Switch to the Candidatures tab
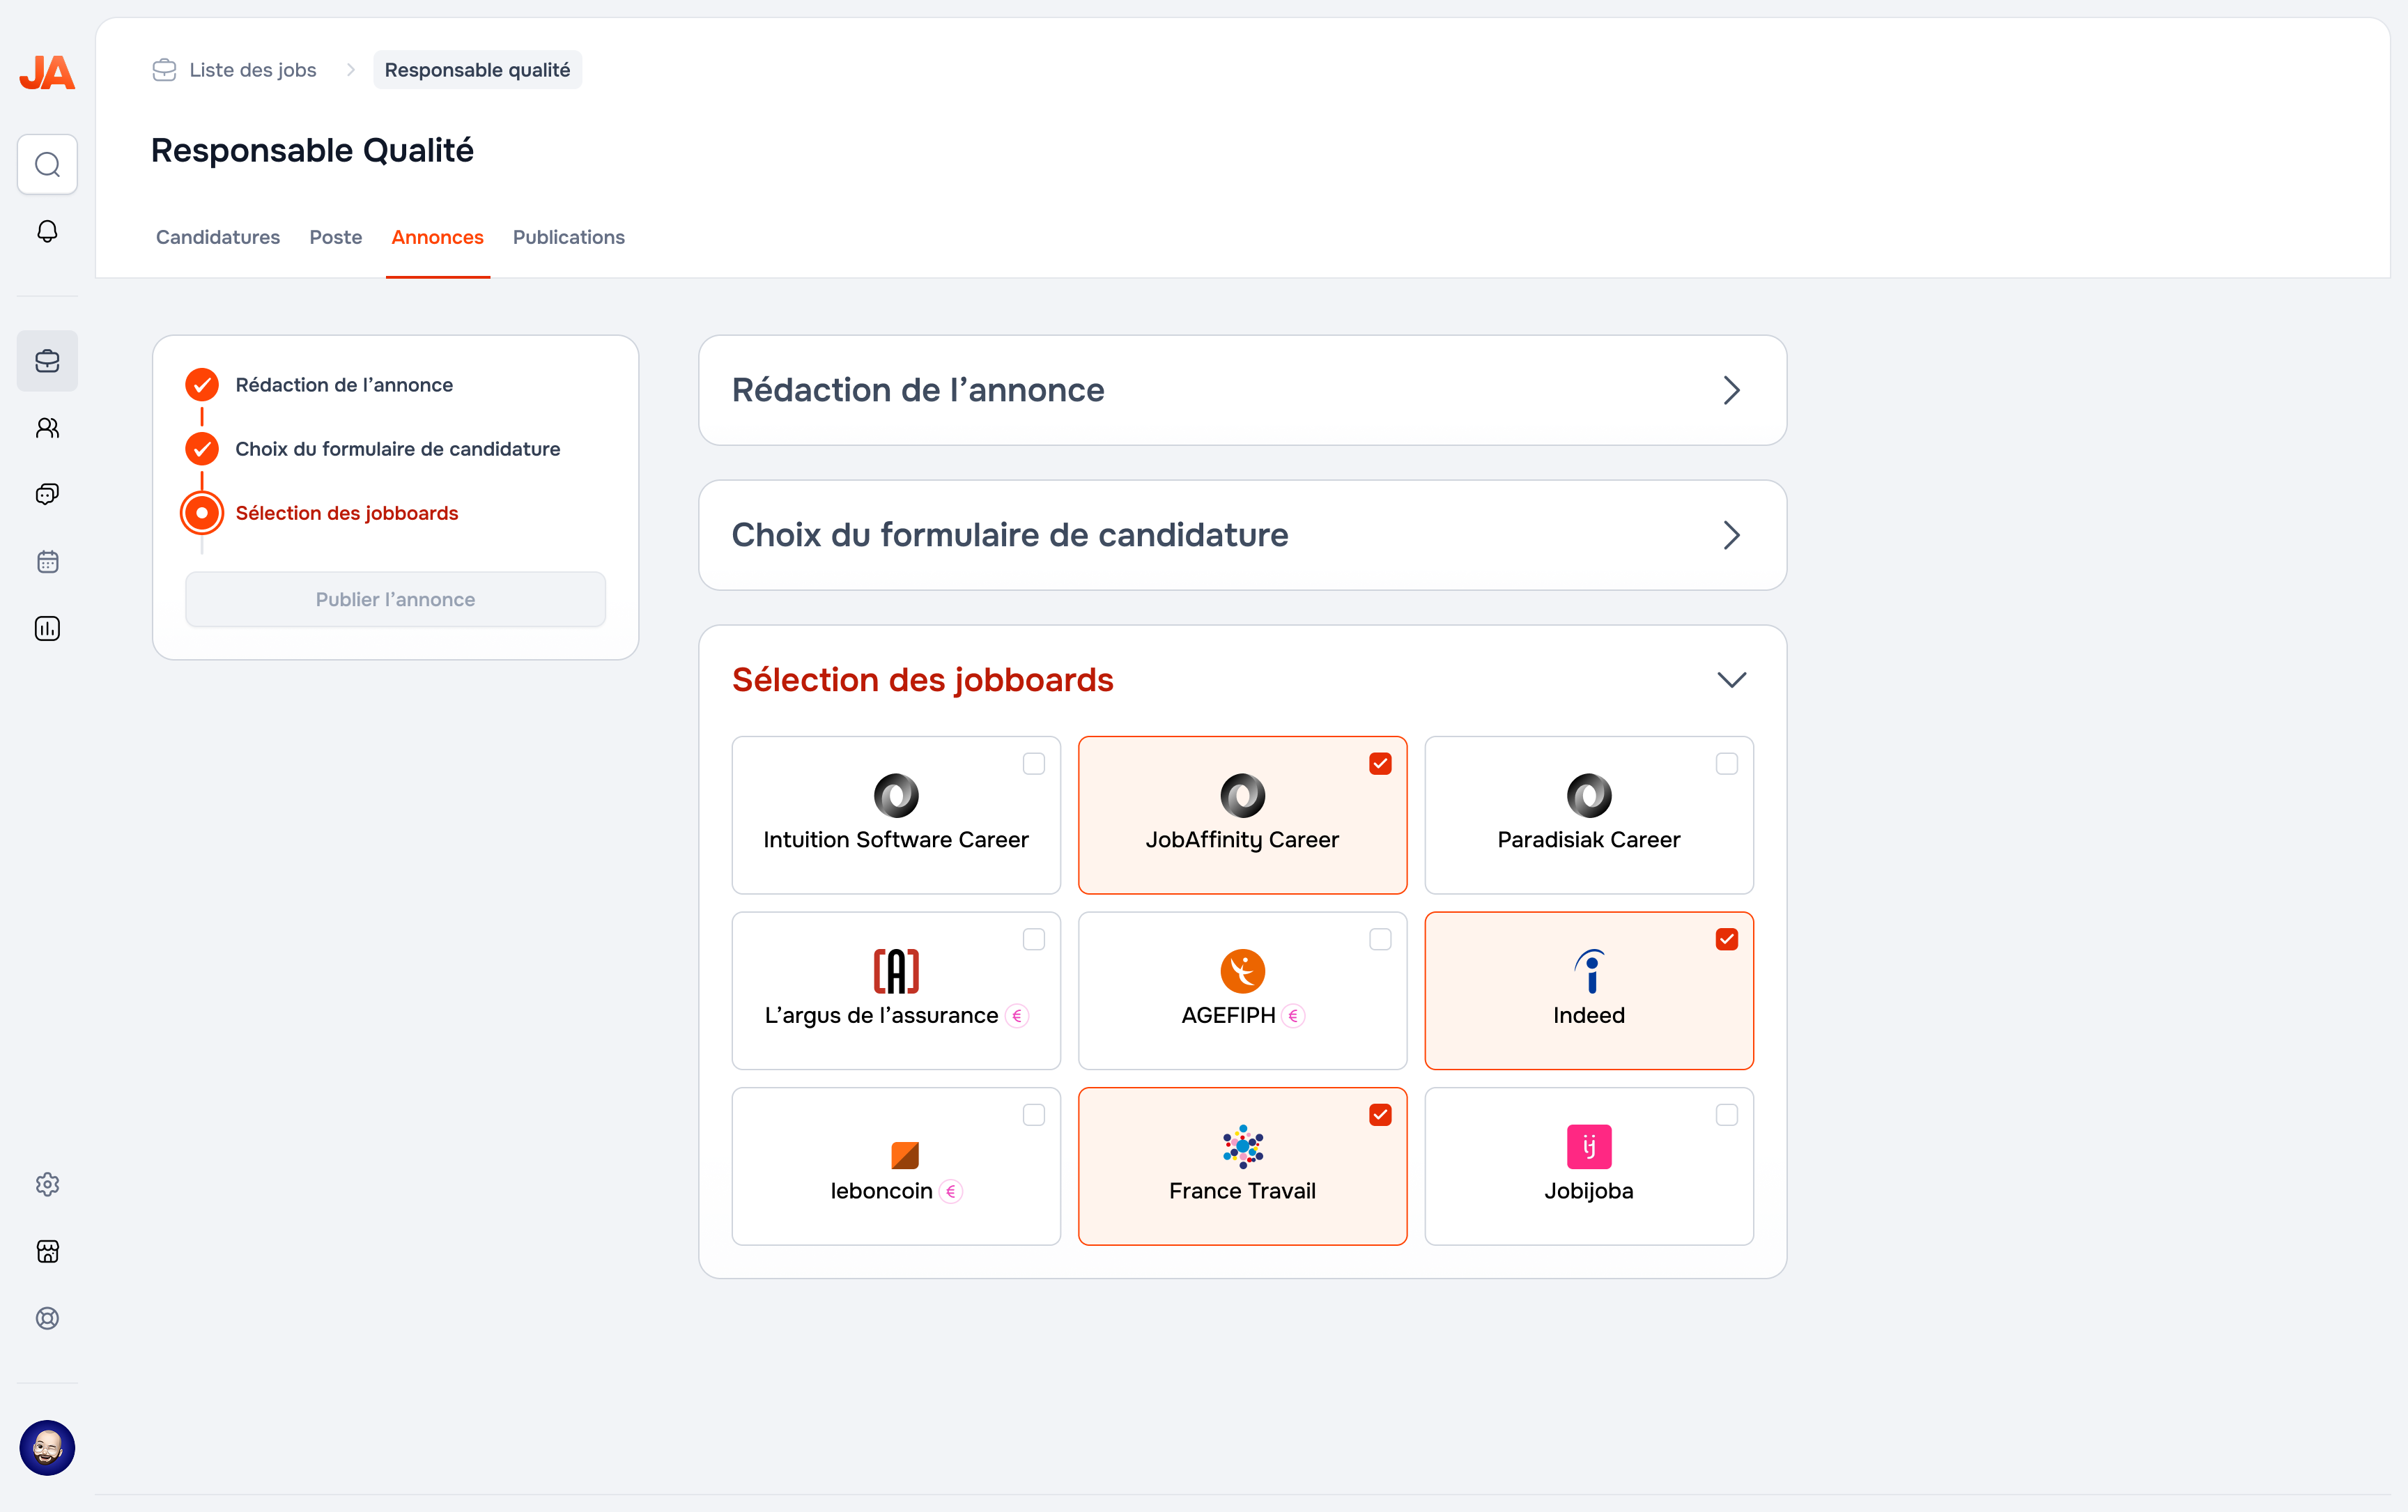The width and height of the screenshot is (2408, 1512). 217,237
